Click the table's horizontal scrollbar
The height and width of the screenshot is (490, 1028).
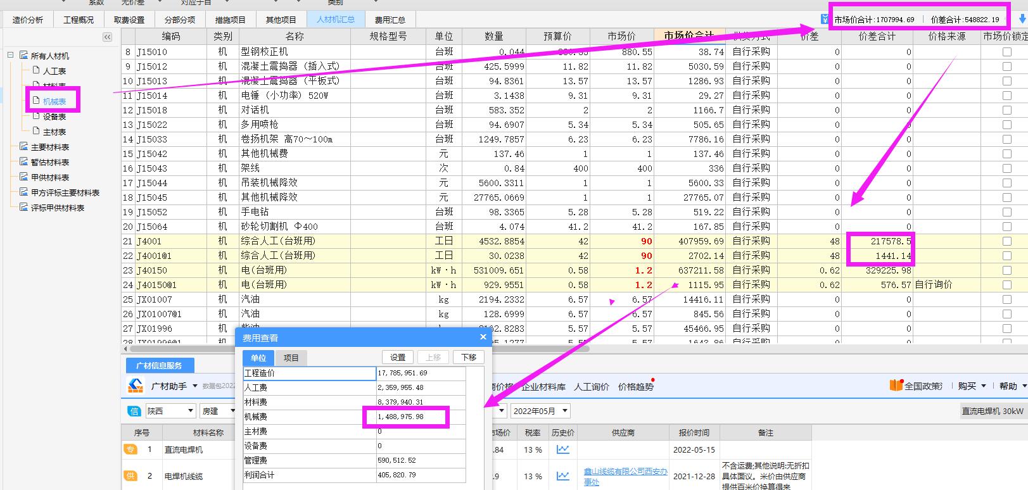click(x=360, y=348)
